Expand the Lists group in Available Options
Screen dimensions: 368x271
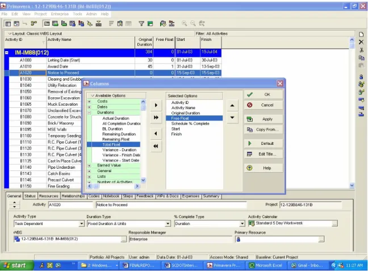coord(89,177)
